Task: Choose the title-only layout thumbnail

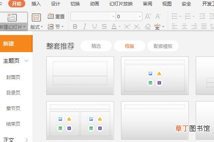Action: pos(155,120)
